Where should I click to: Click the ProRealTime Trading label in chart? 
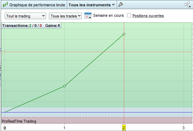coord(19,121)
